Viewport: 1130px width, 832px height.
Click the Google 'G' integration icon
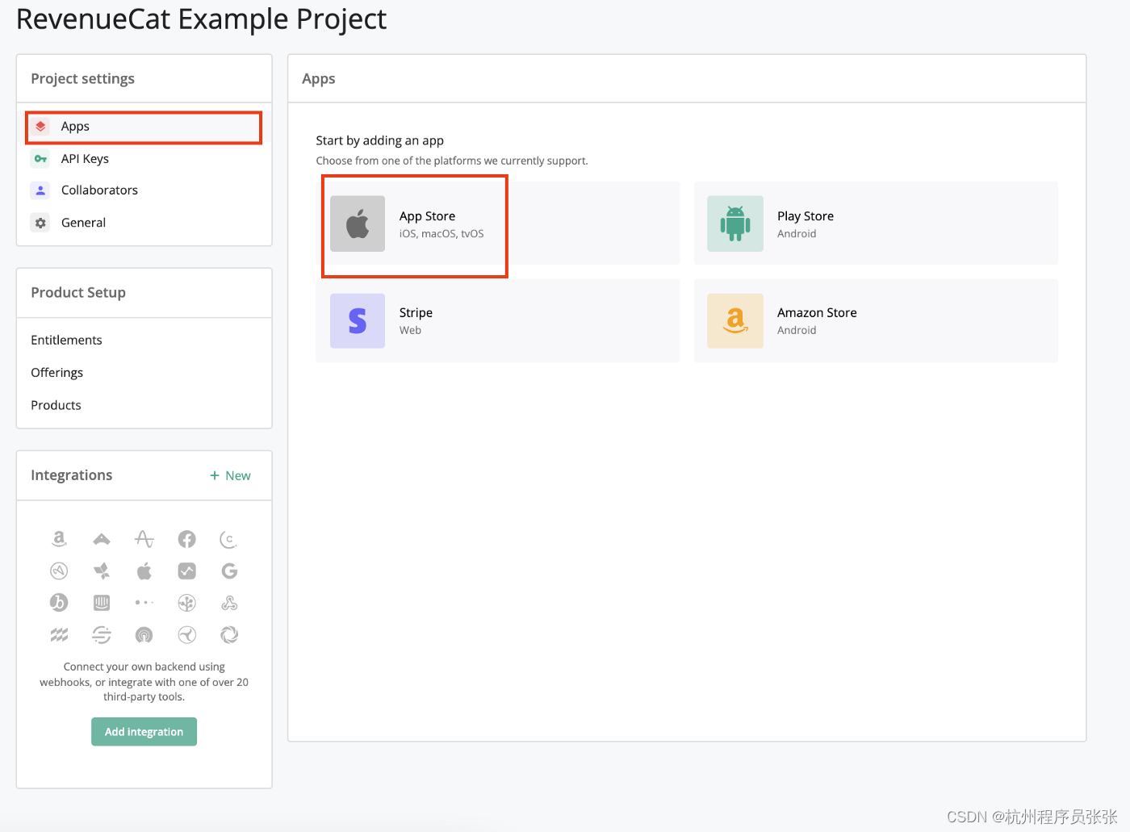click(229, 571)
